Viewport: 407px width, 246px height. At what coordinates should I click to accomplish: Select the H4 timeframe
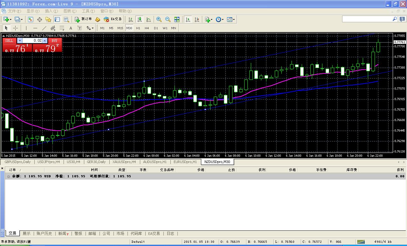147,28
